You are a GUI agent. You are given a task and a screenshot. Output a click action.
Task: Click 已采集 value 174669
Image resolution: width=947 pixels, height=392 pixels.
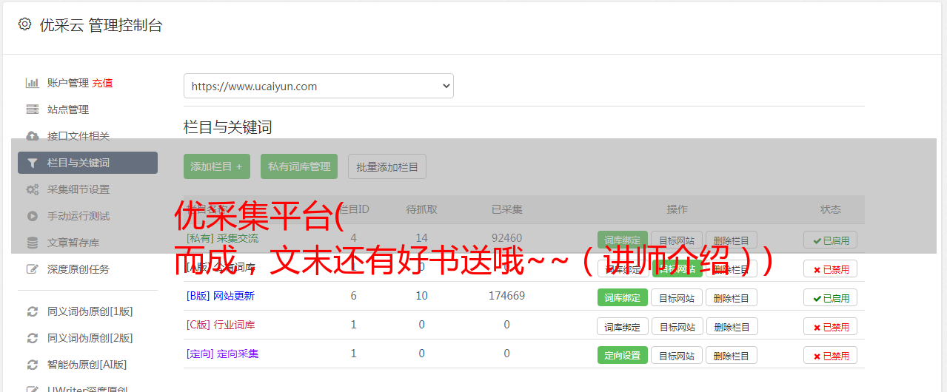(x=506, y=296)
